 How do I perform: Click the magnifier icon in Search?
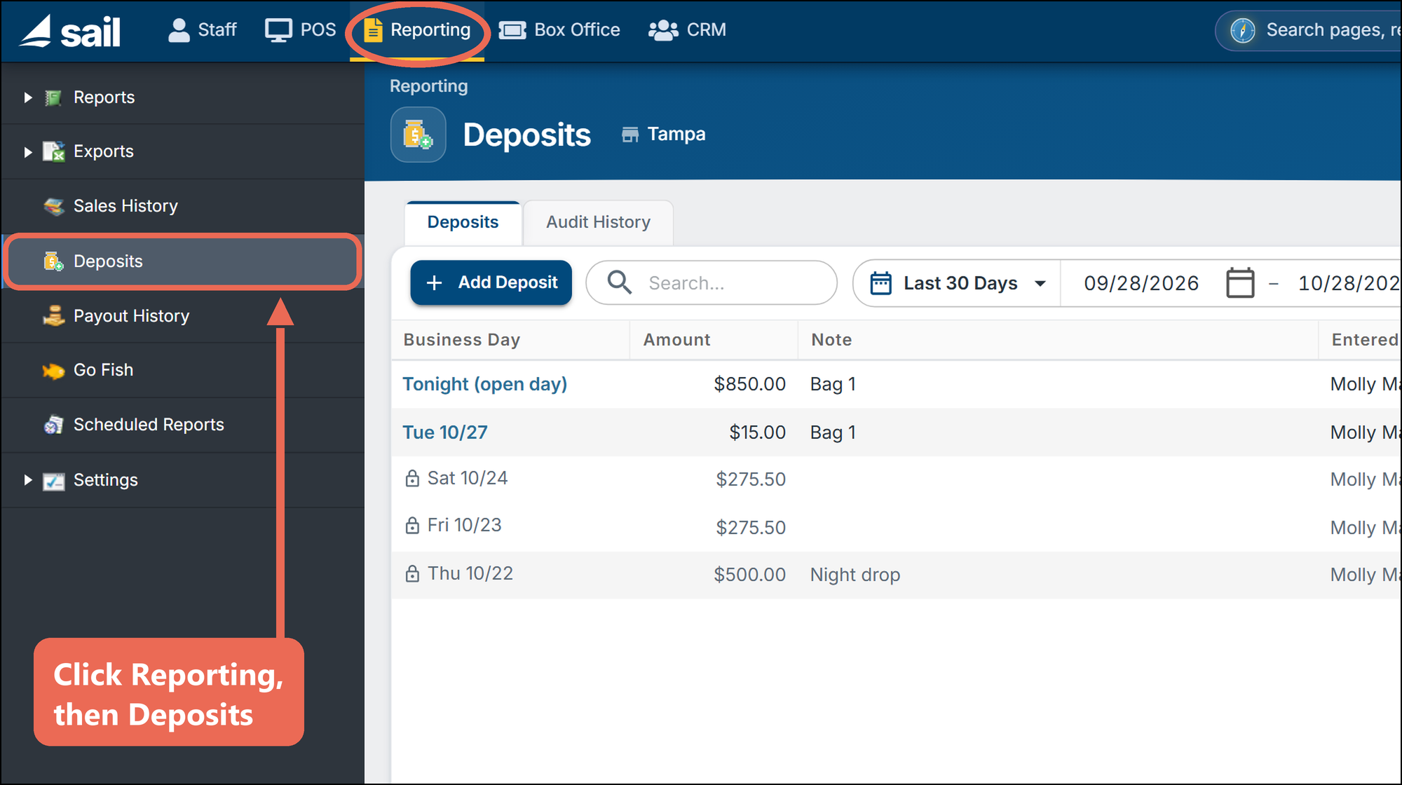(x=619, y=282)
